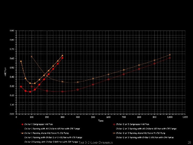Click x-axis tick label 800

tap(139, 117)
